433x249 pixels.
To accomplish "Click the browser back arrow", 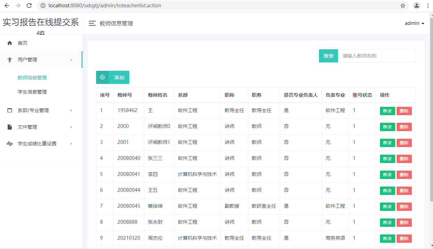I will 7,6.
